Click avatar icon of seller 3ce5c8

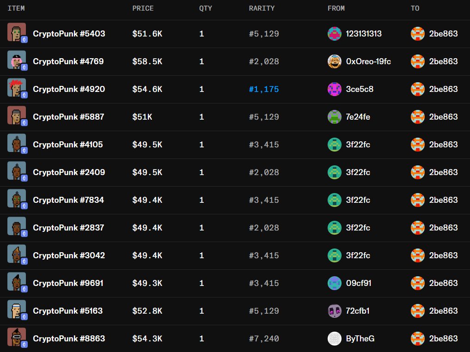click(x=335, y=89)
